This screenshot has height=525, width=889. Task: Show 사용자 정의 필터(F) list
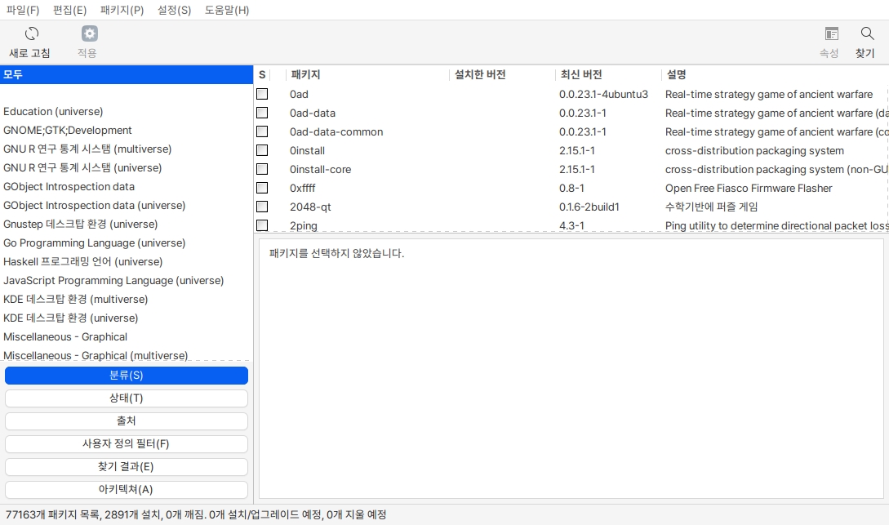[x=126, y=444]
